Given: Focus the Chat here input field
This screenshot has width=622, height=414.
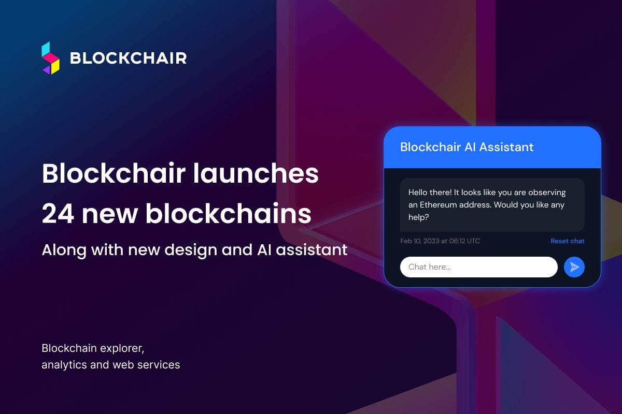Looking at the screenshot, I should pos(478,267).
